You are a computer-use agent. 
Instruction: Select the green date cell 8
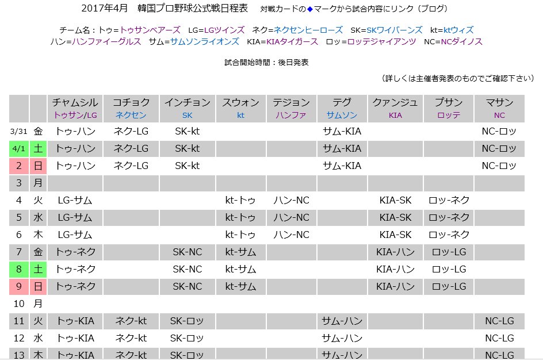click(x=19, y=269)
